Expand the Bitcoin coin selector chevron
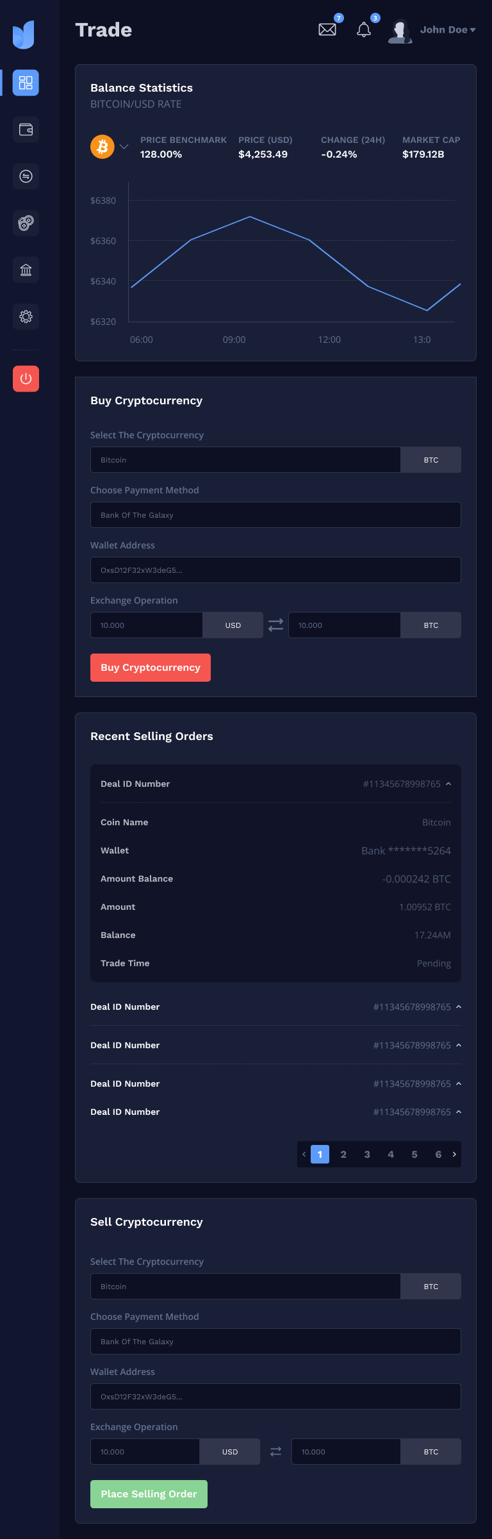 (x=124, y=147)
